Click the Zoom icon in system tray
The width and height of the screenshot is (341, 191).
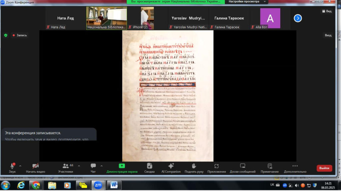285,186
